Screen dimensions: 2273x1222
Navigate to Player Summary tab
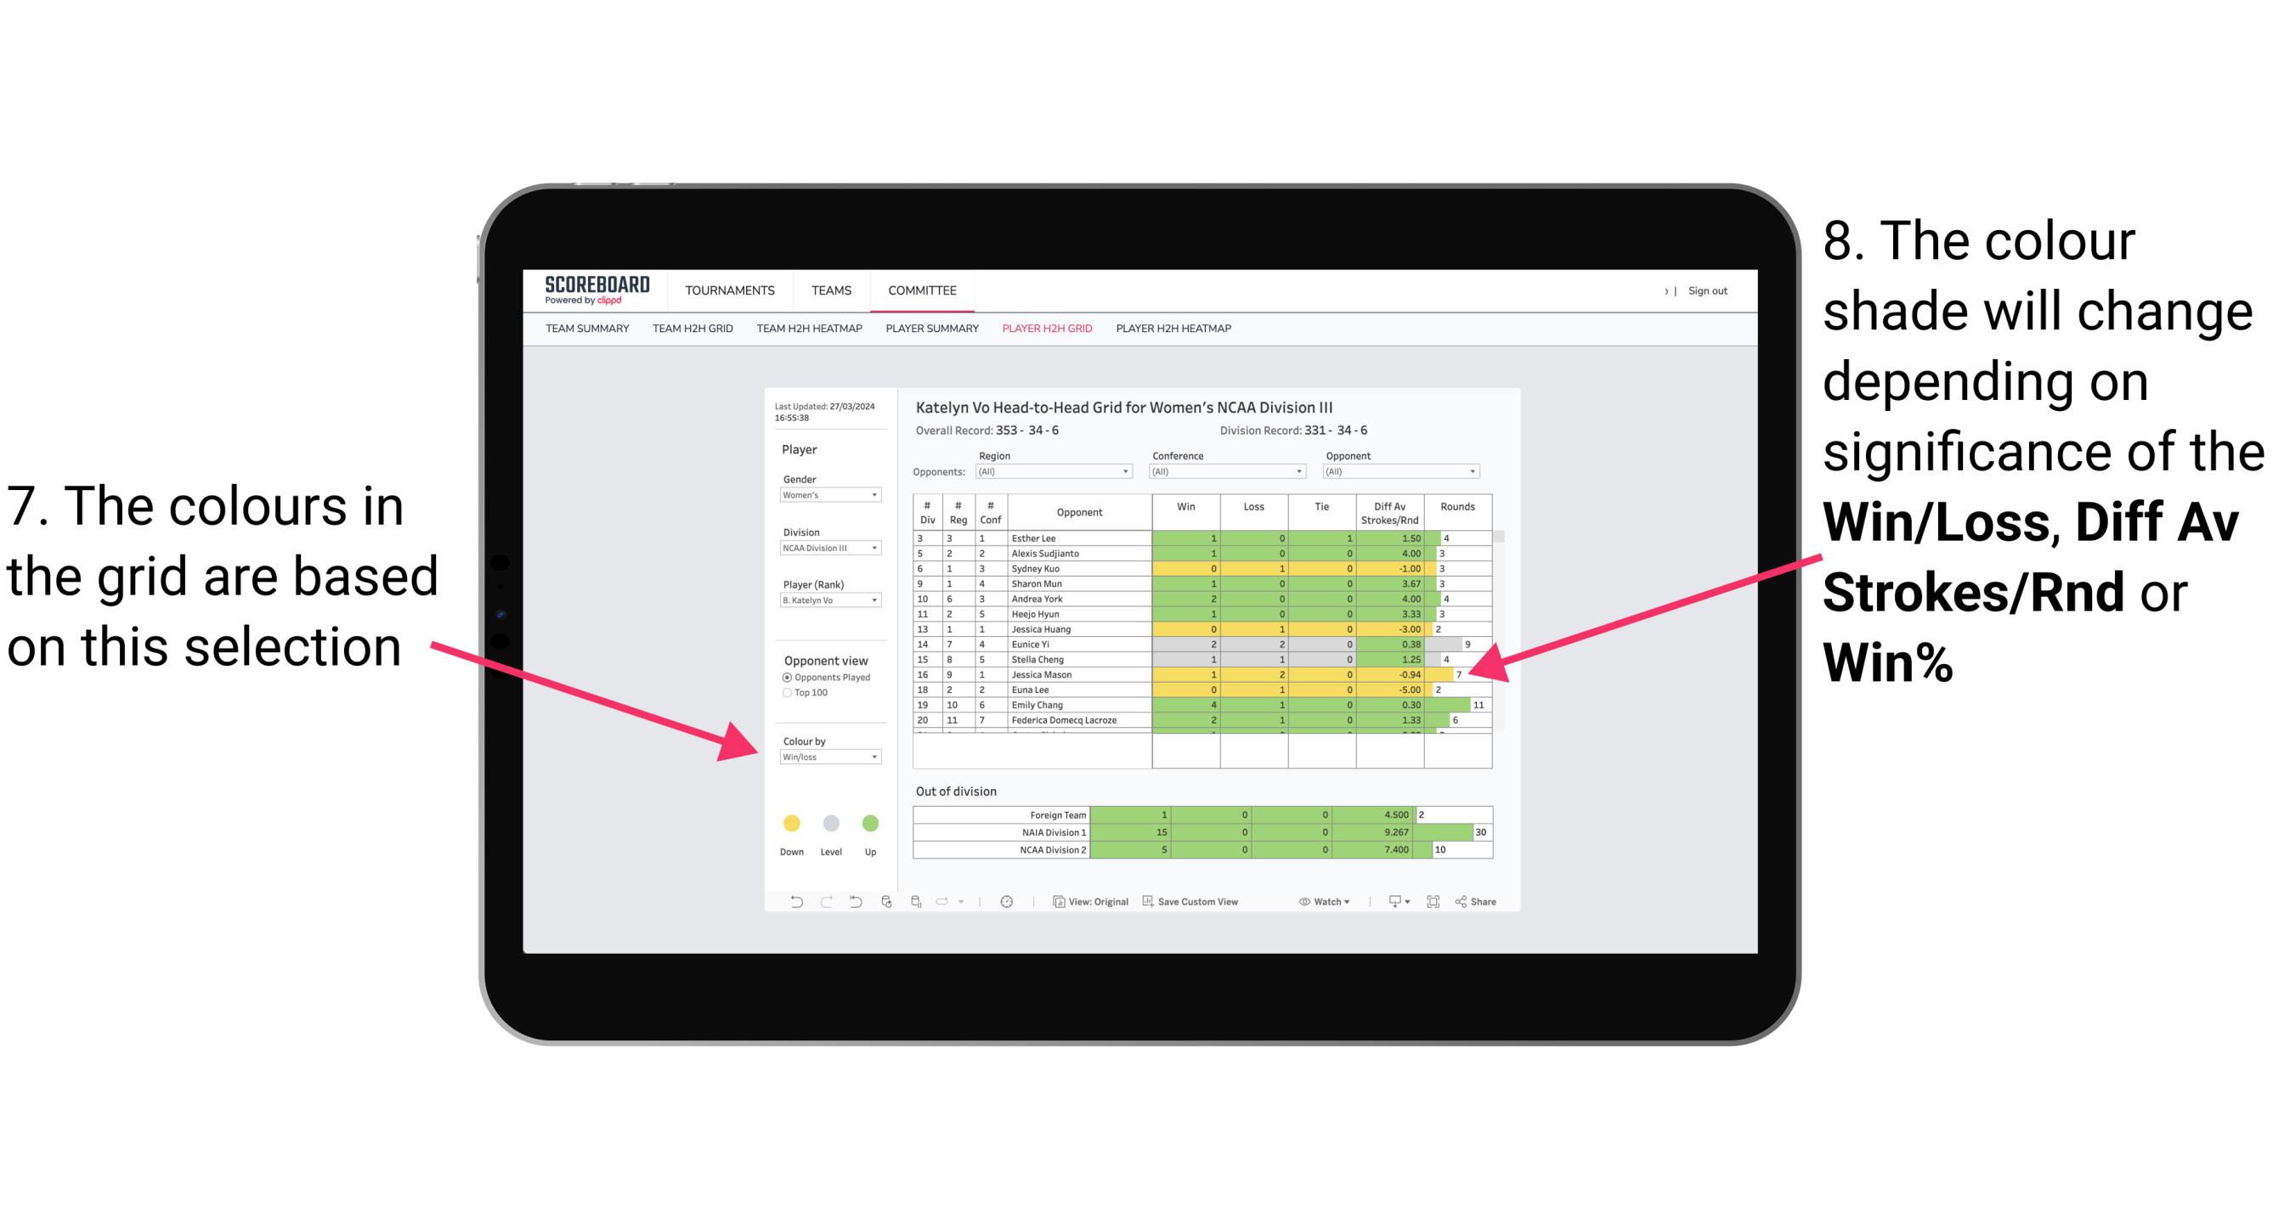pos(929,331)
